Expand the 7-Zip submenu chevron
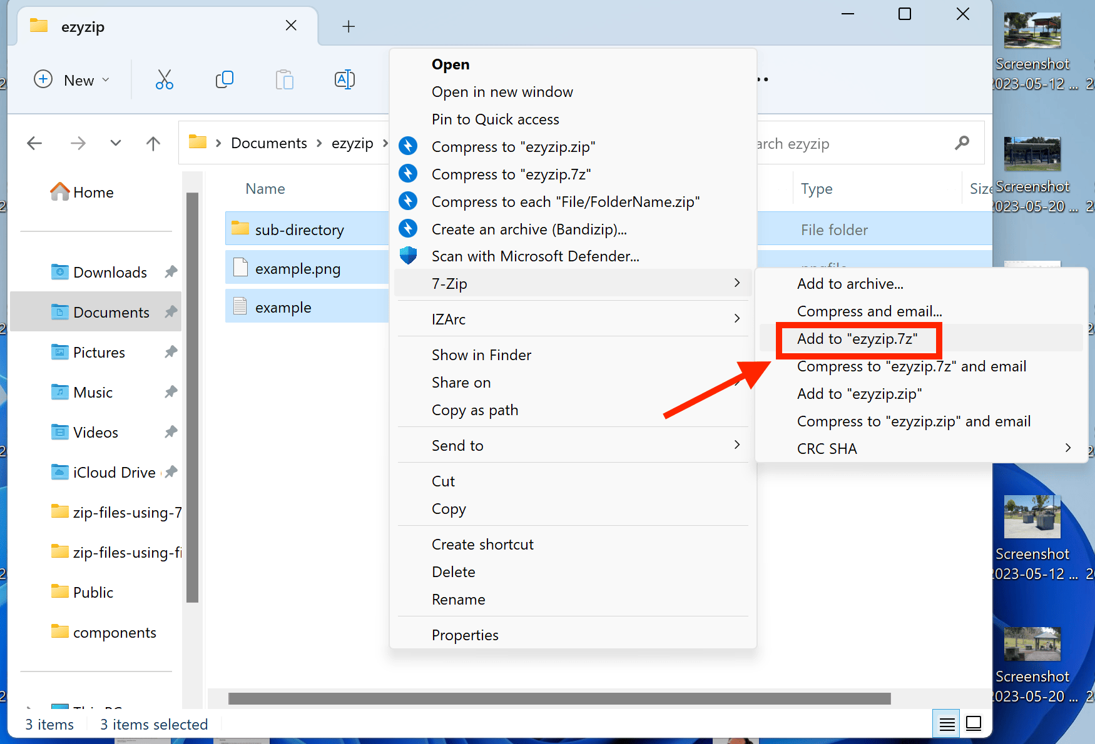 [x=736, y=283]
